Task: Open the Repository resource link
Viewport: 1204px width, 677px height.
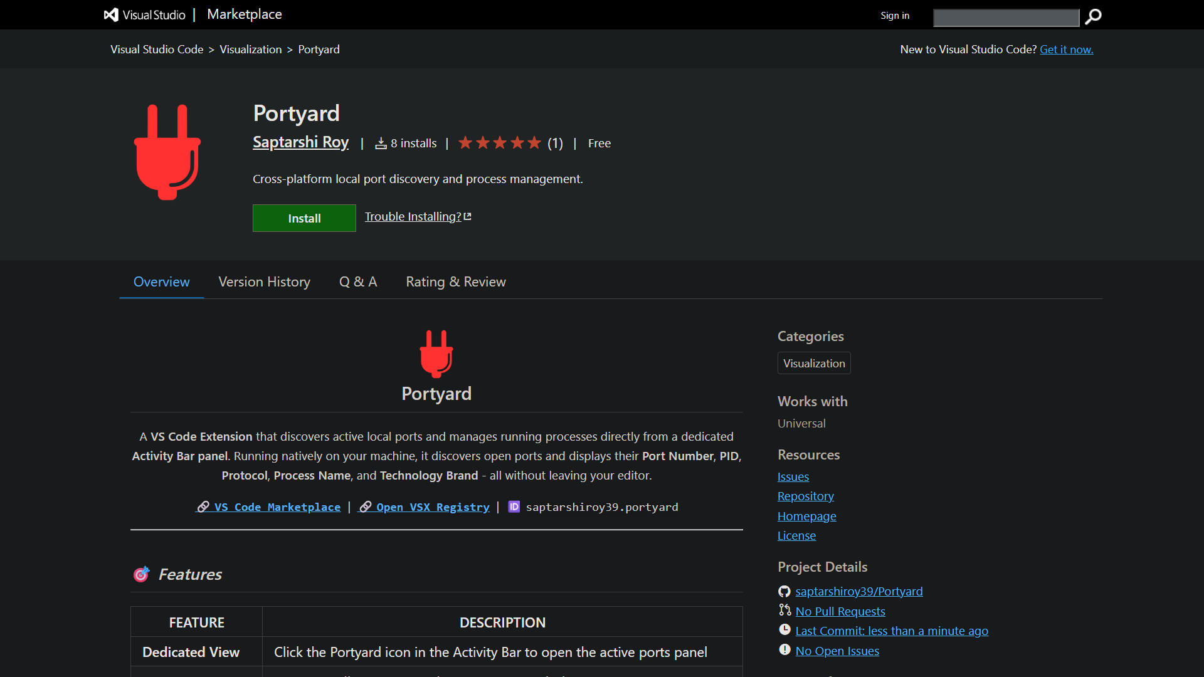Action: (806, 496)
